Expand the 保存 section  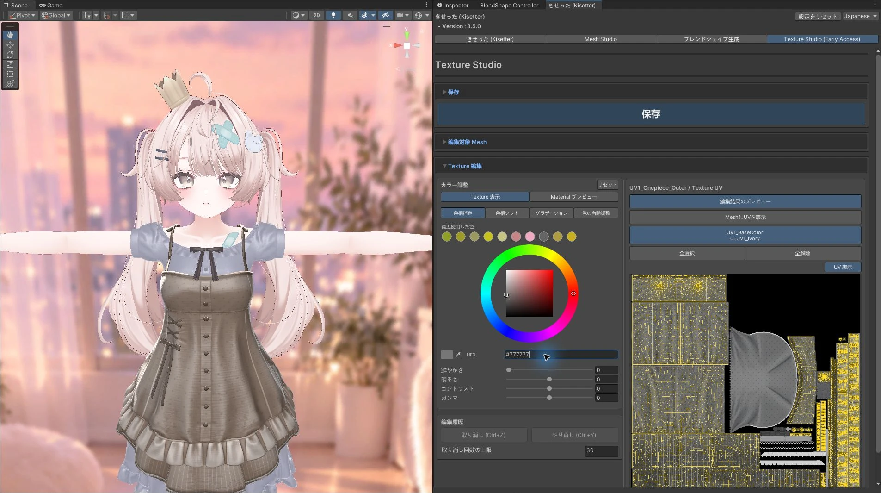click(650, 92)
